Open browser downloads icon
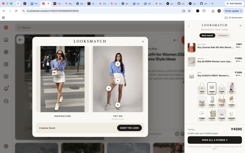This screenshot has height=153, width=245. pos(213,11)
